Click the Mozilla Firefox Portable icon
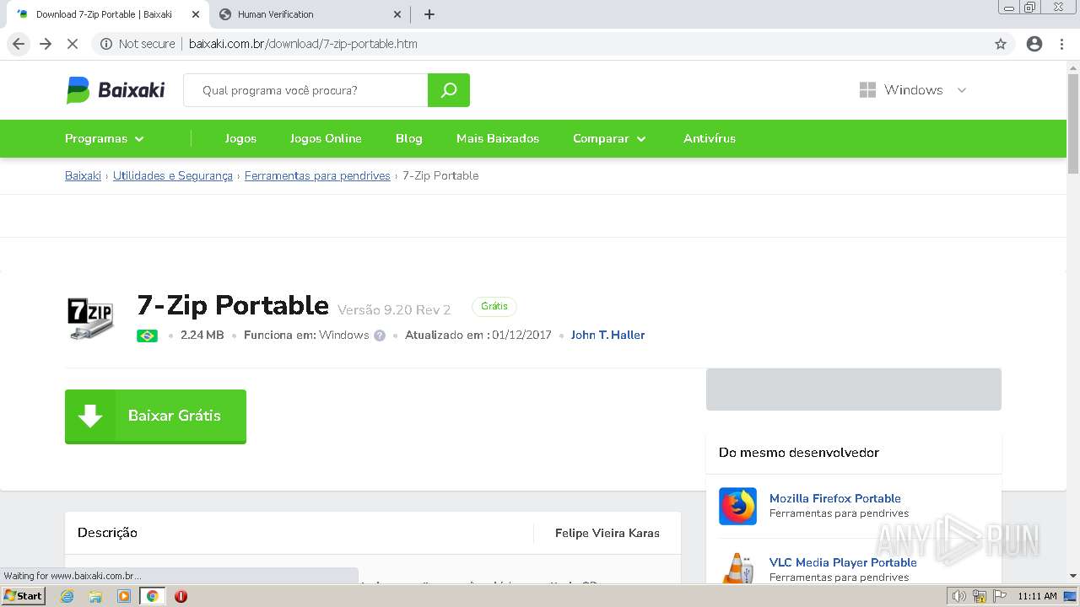This screenshot has height=607, width=1080. pyautogui.click(x=737, y=506)
